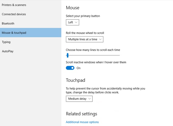Click the chevron in the mouse wheel scroll combo box
The image size is (173, 126).
(x=100, y=39)
